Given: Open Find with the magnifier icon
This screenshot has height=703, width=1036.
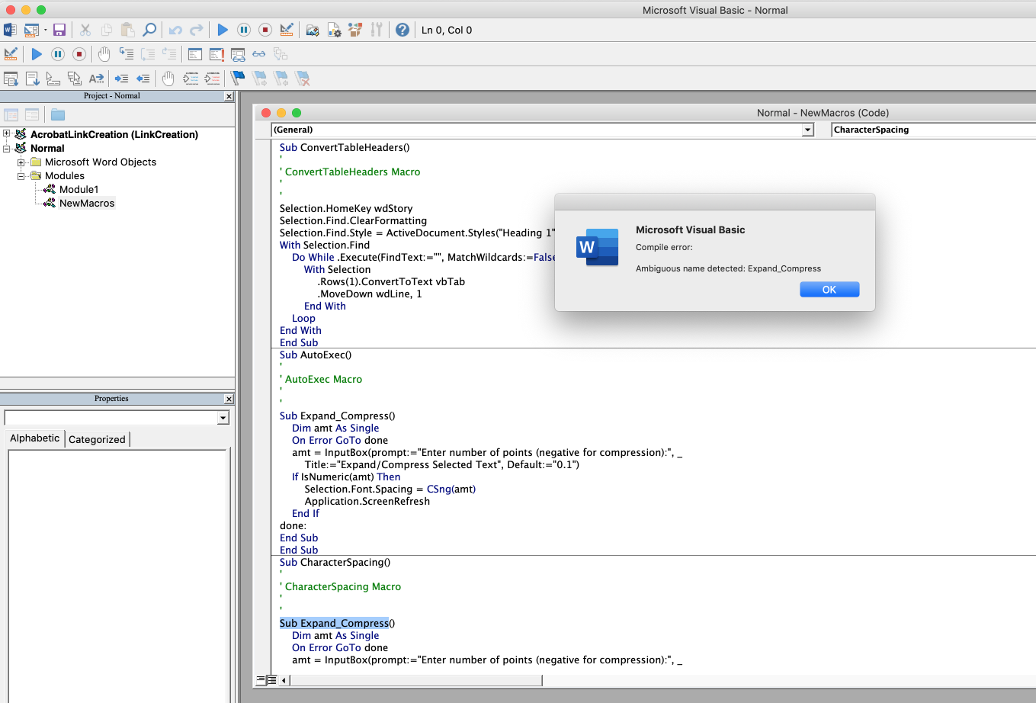Looking at the screenshot, I should click(149, 30).
